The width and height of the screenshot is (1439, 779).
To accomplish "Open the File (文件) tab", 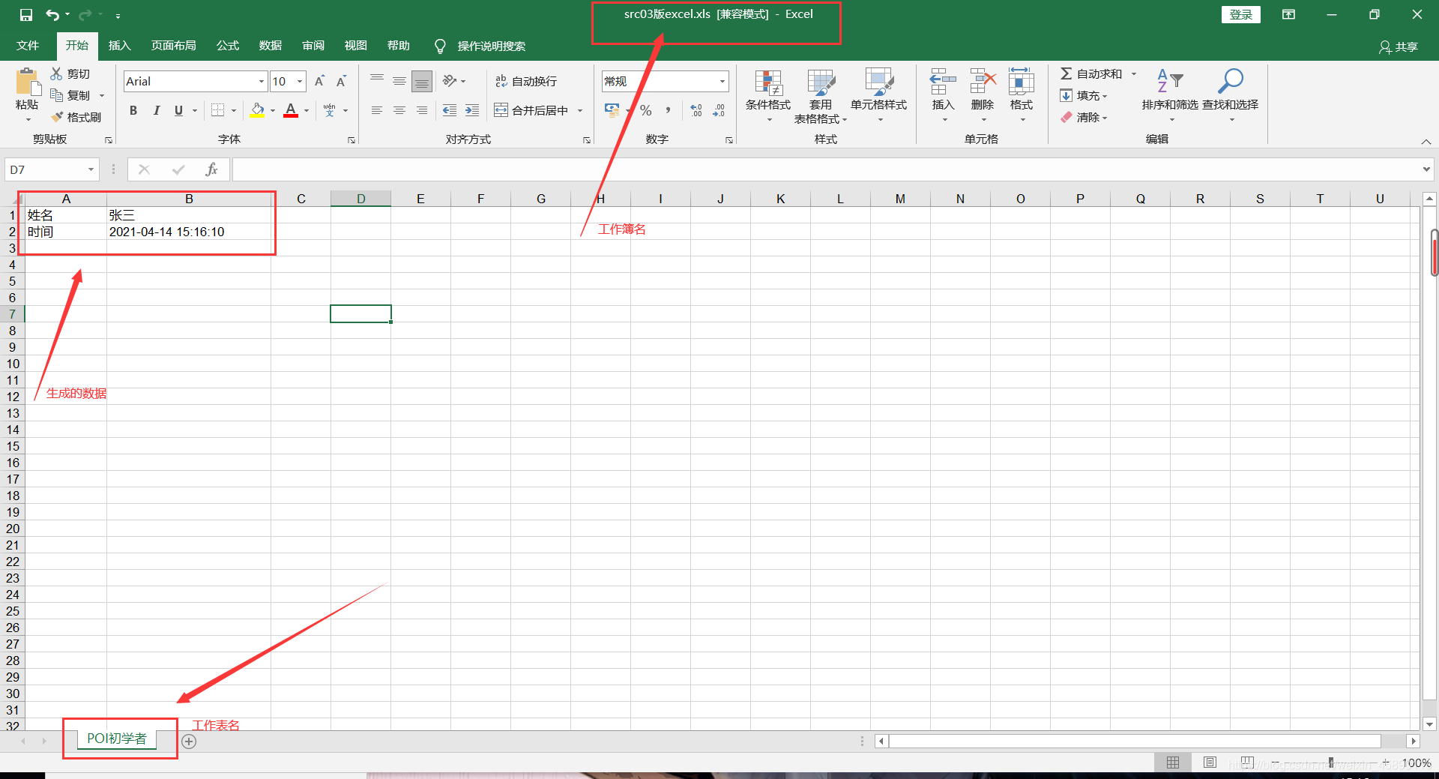I will point(28,46).
